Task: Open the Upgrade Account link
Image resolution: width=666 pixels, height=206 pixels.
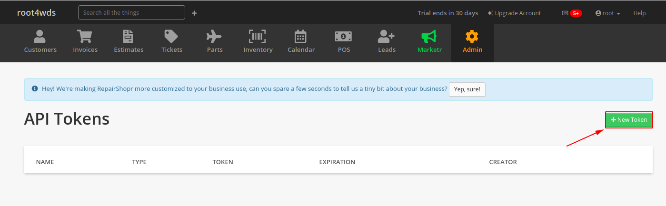Action: [x=514, y=13]
